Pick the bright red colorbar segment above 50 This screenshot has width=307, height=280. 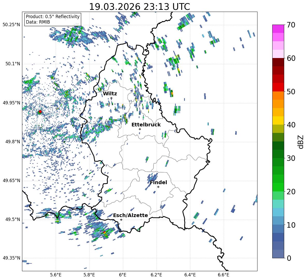point(278,87)
